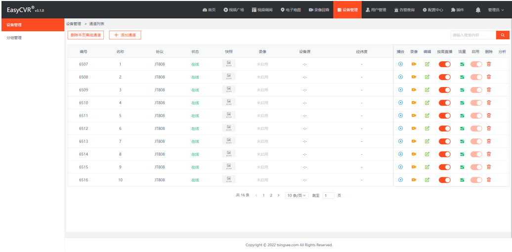Screen dimensions: 512x252
Task: Click the EasyCVR logo
Action: [25, 10]
